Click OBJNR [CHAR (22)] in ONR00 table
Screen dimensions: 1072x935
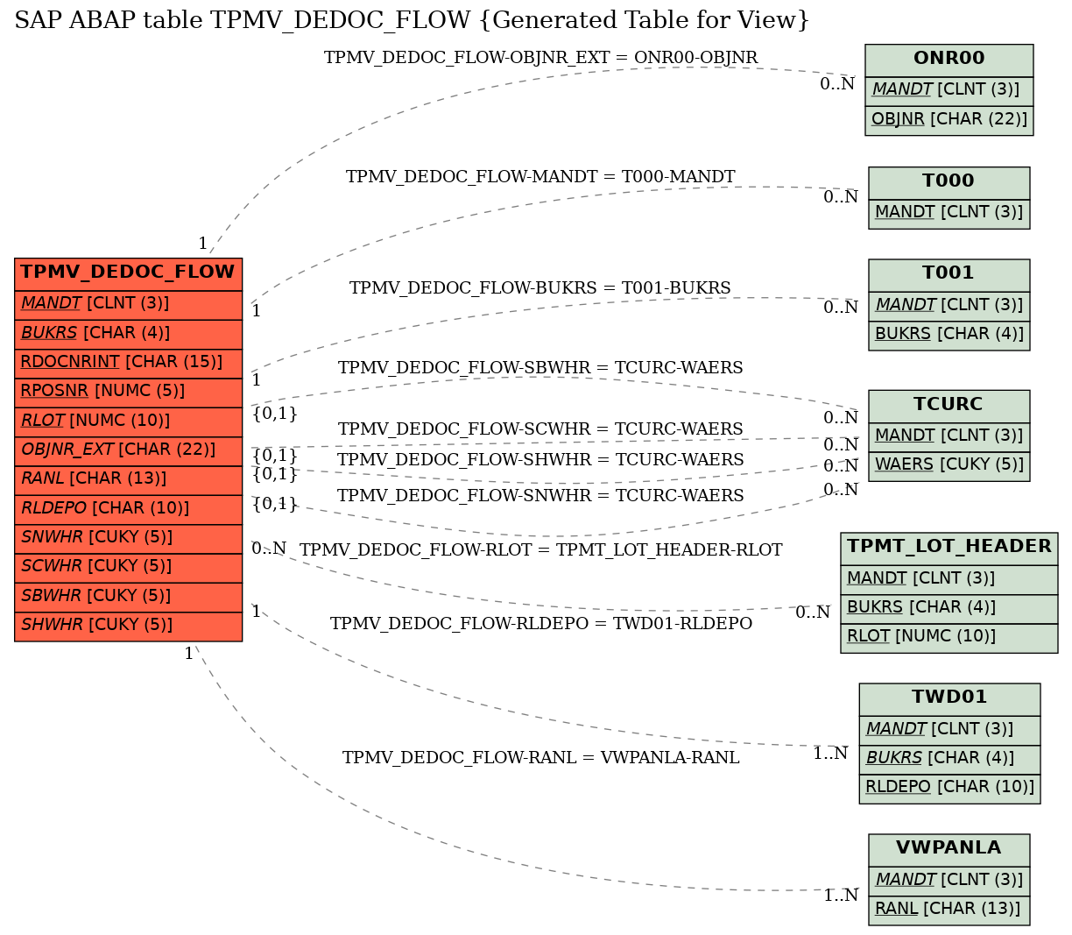pos(949,120)
